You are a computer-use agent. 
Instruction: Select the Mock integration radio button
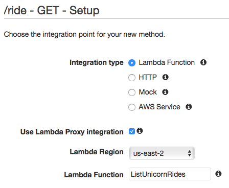[132, 92]
